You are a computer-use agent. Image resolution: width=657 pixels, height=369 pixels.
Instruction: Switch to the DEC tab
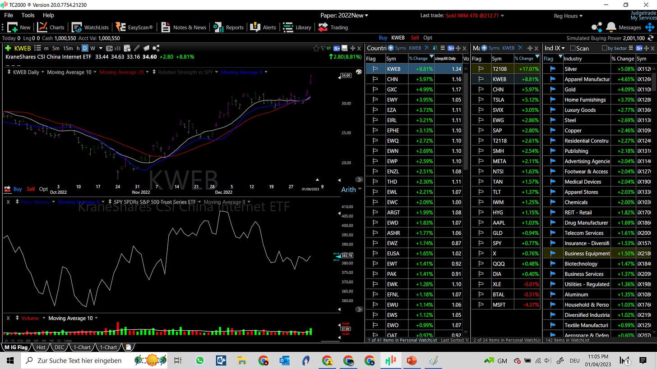pos(59,347)
